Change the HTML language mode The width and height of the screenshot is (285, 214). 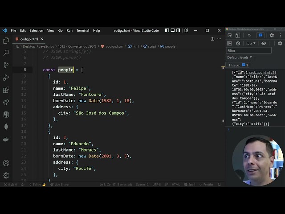[176, 185]
